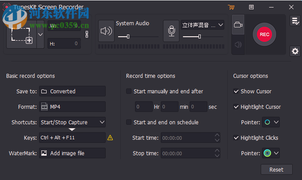Close the TunesKit Screen Recorder window

click(x=291, y=7)
